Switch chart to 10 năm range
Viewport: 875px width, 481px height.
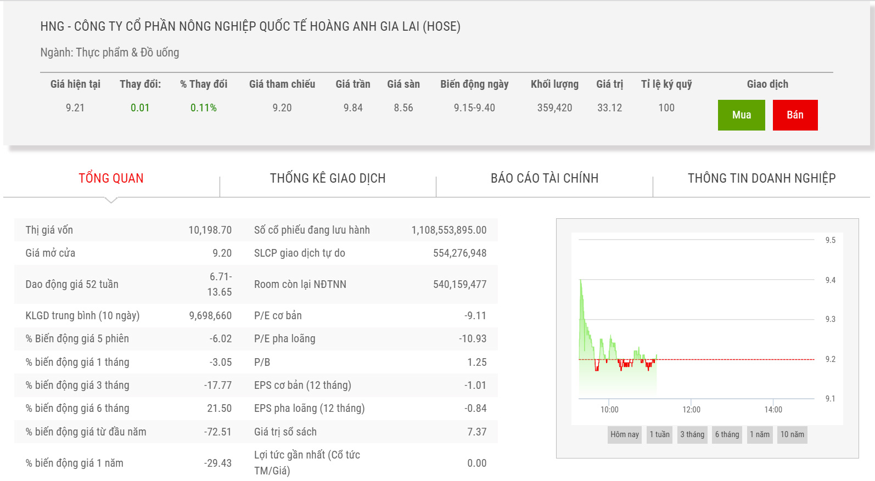(792, 434)
